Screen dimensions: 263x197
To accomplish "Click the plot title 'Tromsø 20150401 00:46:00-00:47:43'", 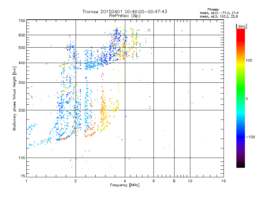I will 125,11.
